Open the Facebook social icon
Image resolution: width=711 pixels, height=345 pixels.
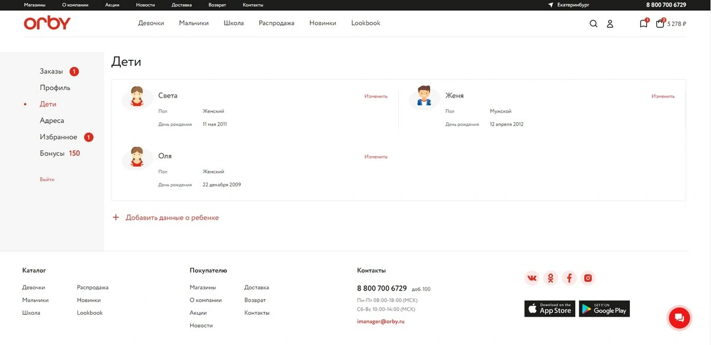pyautogui.click(x=569, y=278)
